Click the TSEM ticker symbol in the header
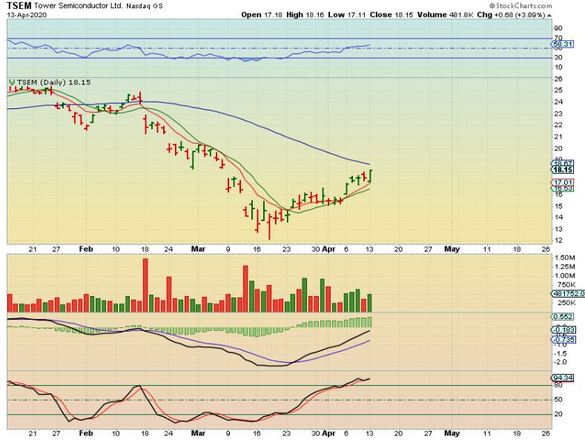Screen dimensions: 585x443 pyautogui.click(x=19, y=6)
